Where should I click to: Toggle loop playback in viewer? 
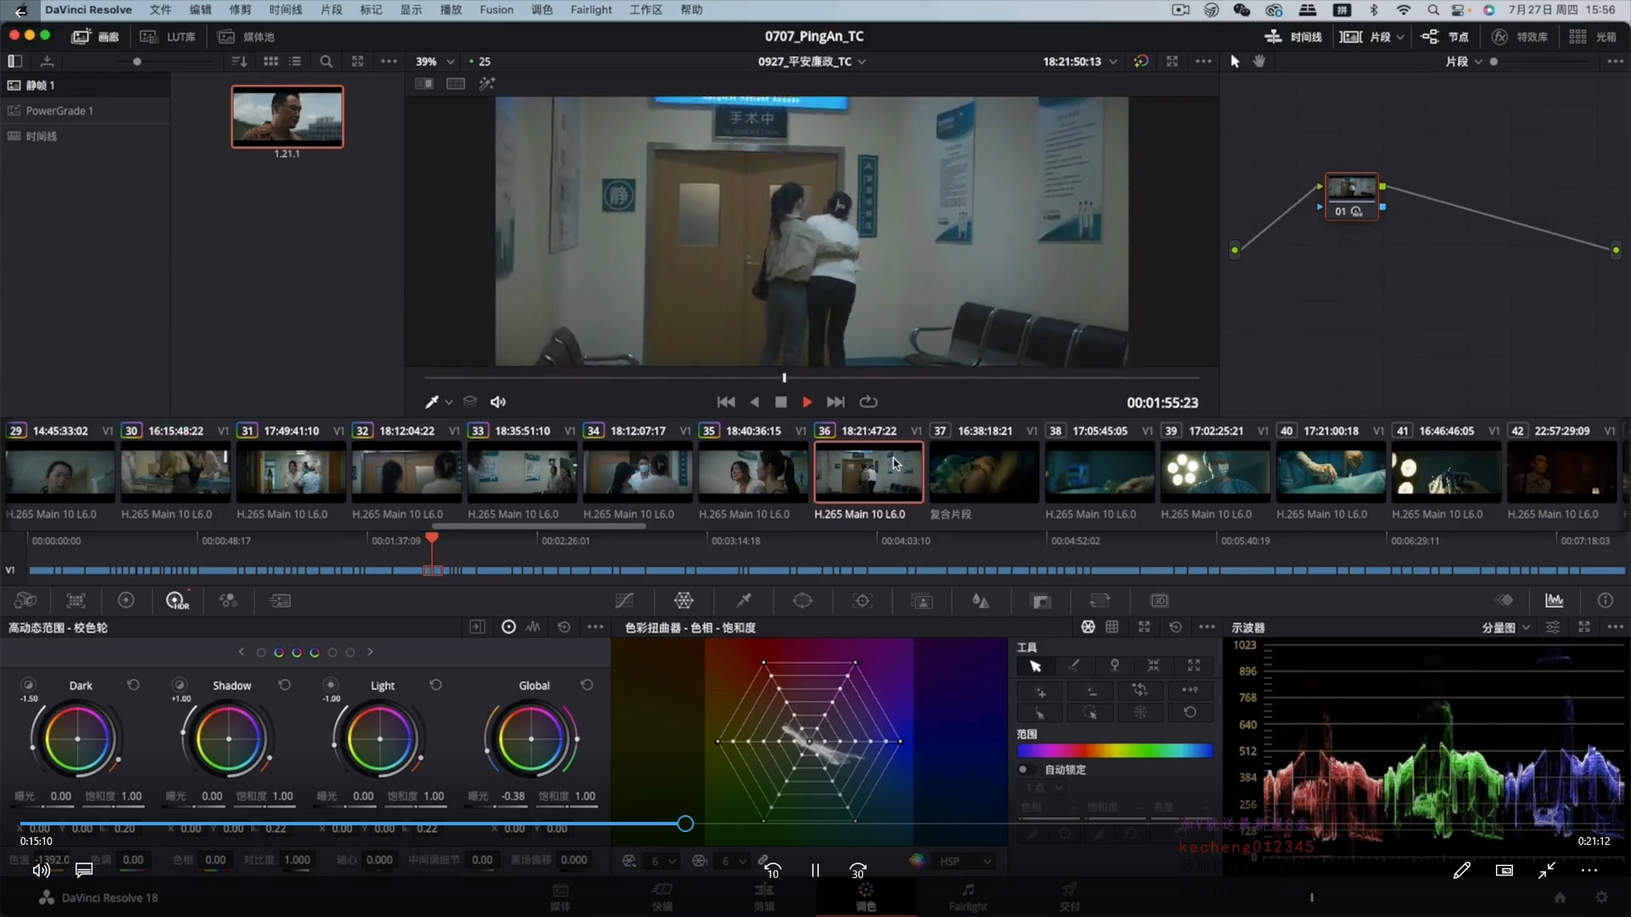click(x=868, y=402)
